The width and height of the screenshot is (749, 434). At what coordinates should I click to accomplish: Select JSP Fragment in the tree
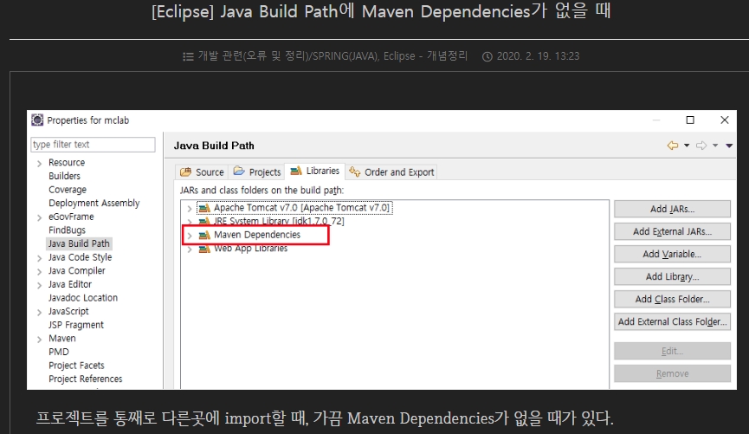tap(76, 325)
